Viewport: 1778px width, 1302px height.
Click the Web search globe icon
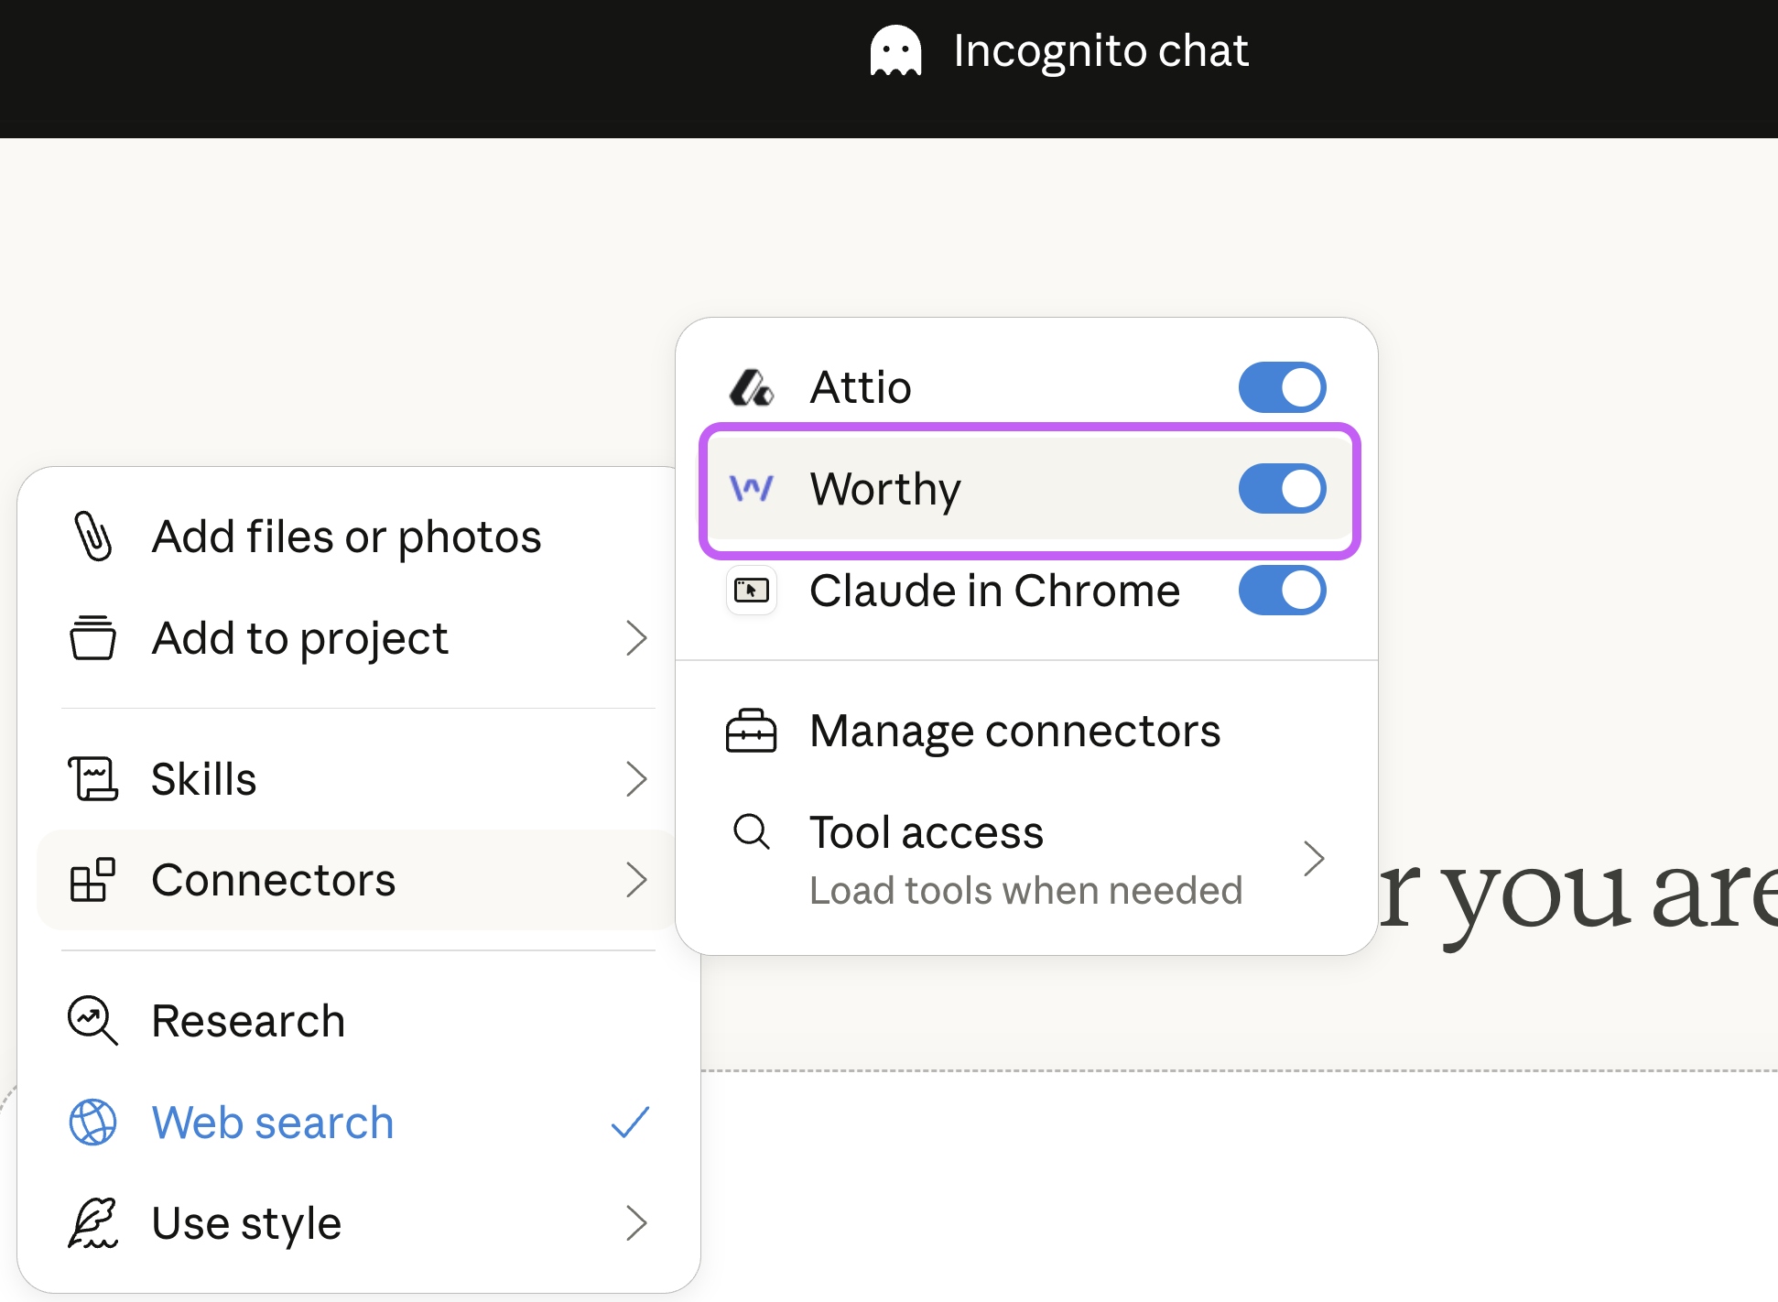point(92,1122)
